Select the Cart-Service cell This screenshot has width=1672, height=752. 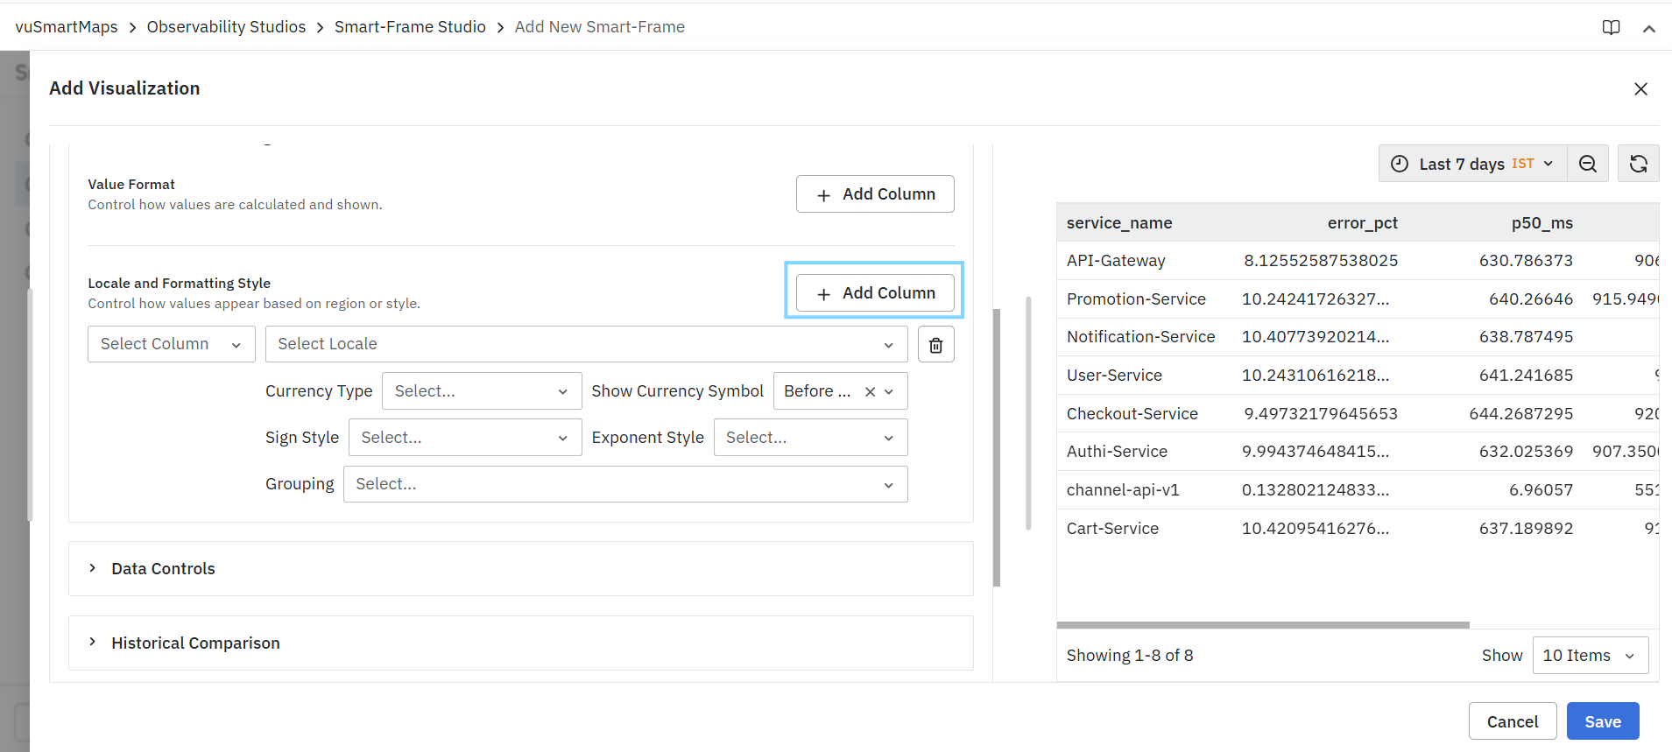pos(1112,529)
